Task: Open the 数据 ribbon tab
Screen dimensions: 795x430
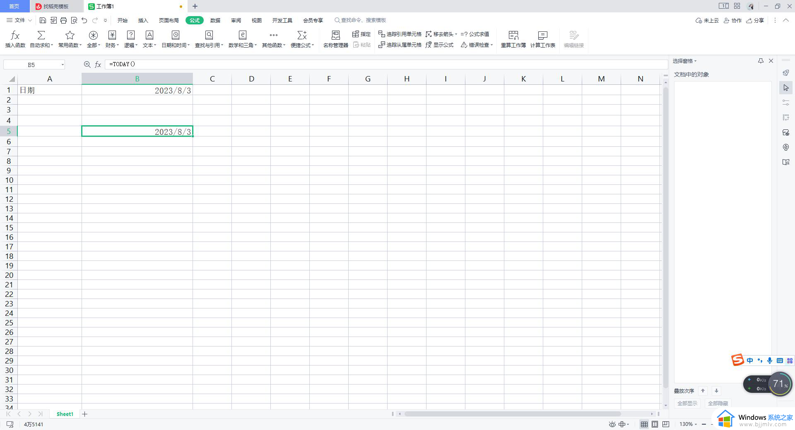Action: click(x=215, y=20)
